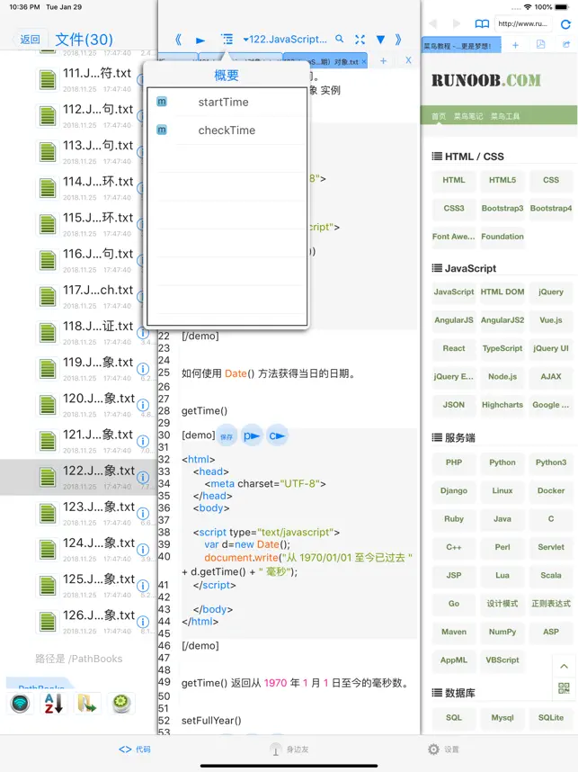Open the solid down-triangle menu in toolbar
Viewport: 578px width, 772px height.
click(x=381, y=40)
